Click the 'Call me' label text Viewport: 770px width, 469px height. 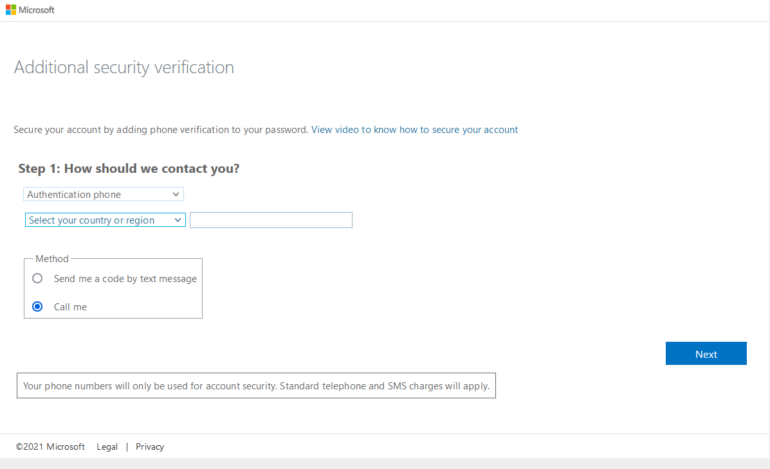click(70, 307)
